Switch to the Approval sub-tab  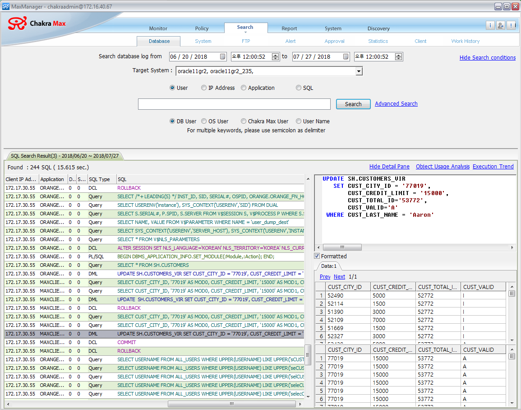tap(334, 41)
